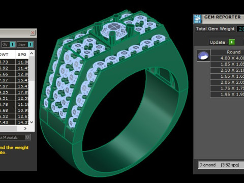Click the Round column header
Screen dimensions: 244x183
(227, 52)
